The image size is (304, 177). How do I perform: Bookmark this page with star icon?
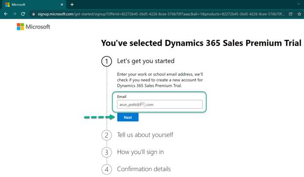click(299, 14)
